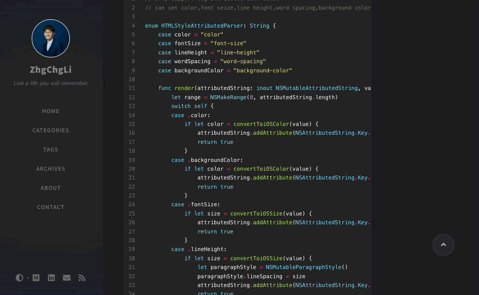
Task: Click the enum name HTMLStyleAttributedParser in code
Action: (x=202, y=26)
